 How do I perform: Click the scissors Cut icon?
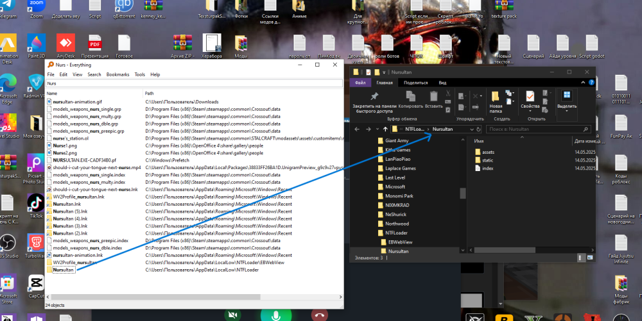click(x=448, y=94)
